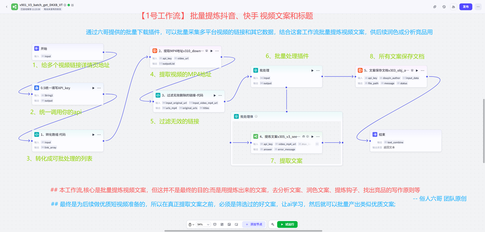Viewport: 485px width, 232px height.
Task: Select the file_path output variable
Action: click(x=371, y=84)
